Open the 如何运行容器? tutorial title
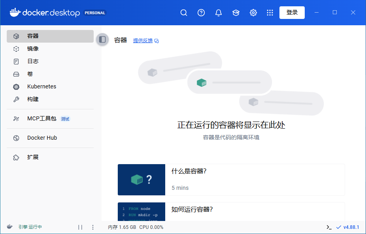 (192, 209)
